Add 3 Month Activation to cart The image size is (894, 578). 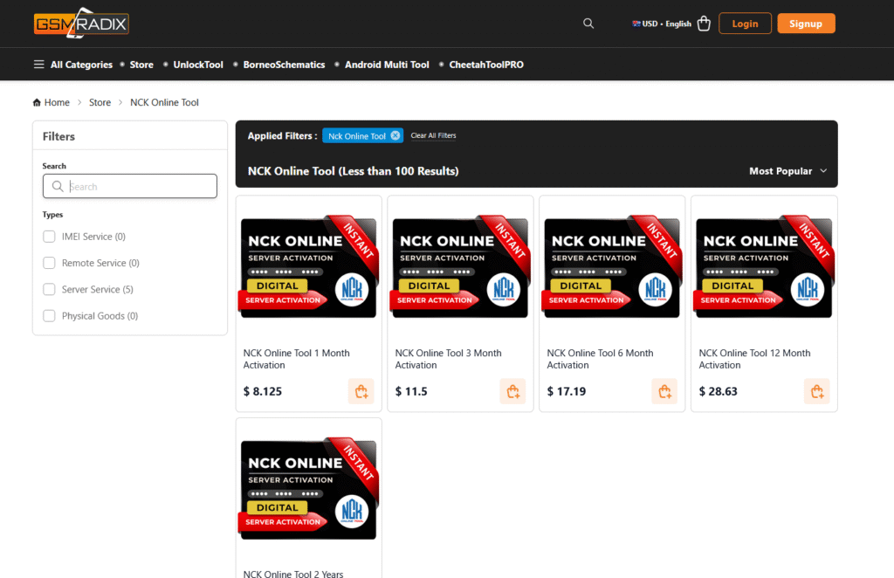click(x=512, y=391)
